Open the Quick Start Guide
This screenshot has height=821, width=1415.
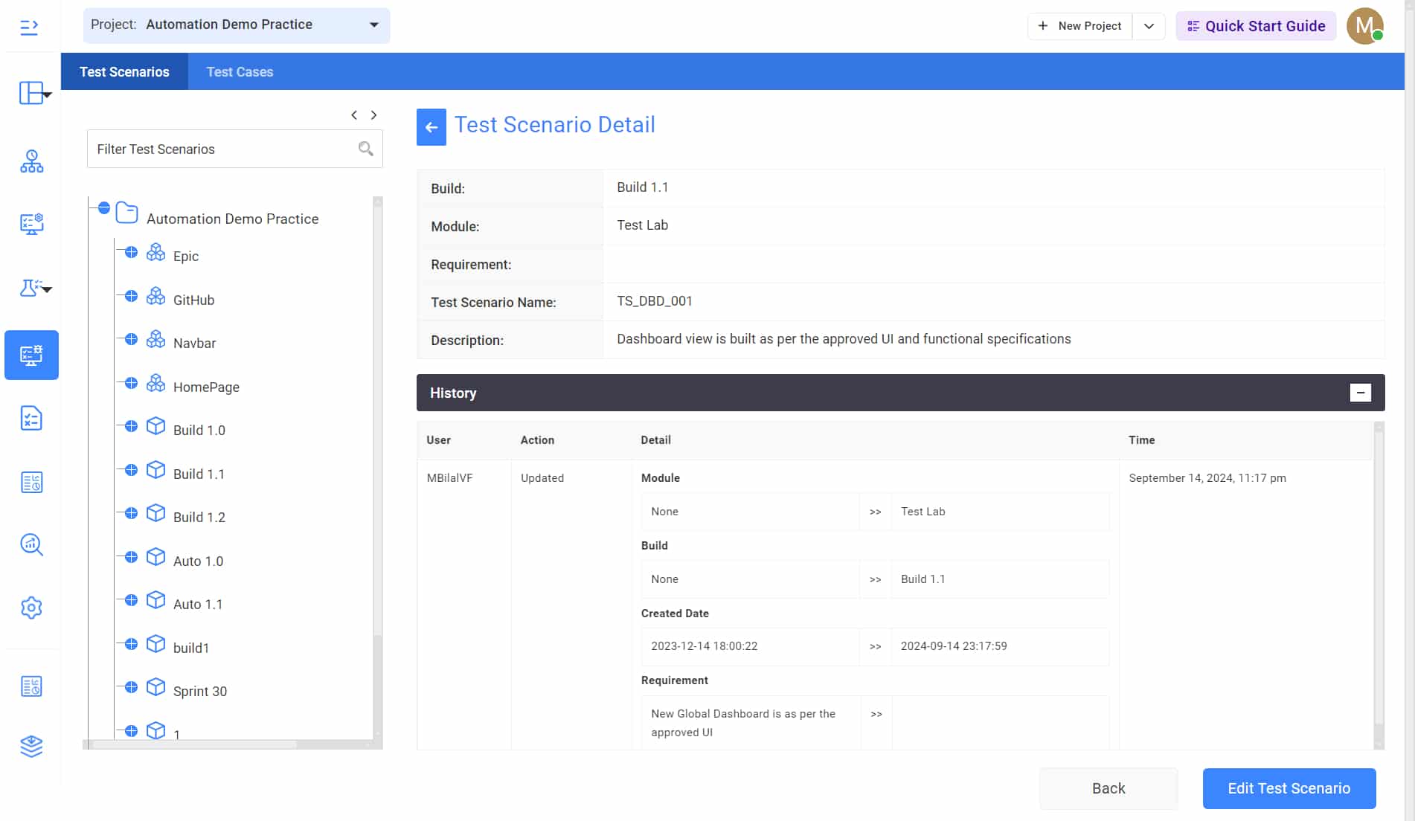point(1256,26)
